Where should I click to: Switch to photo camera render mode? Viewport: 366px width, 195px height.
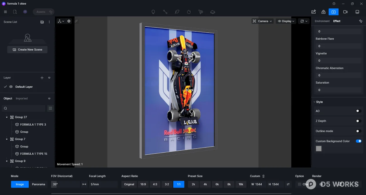333,12
